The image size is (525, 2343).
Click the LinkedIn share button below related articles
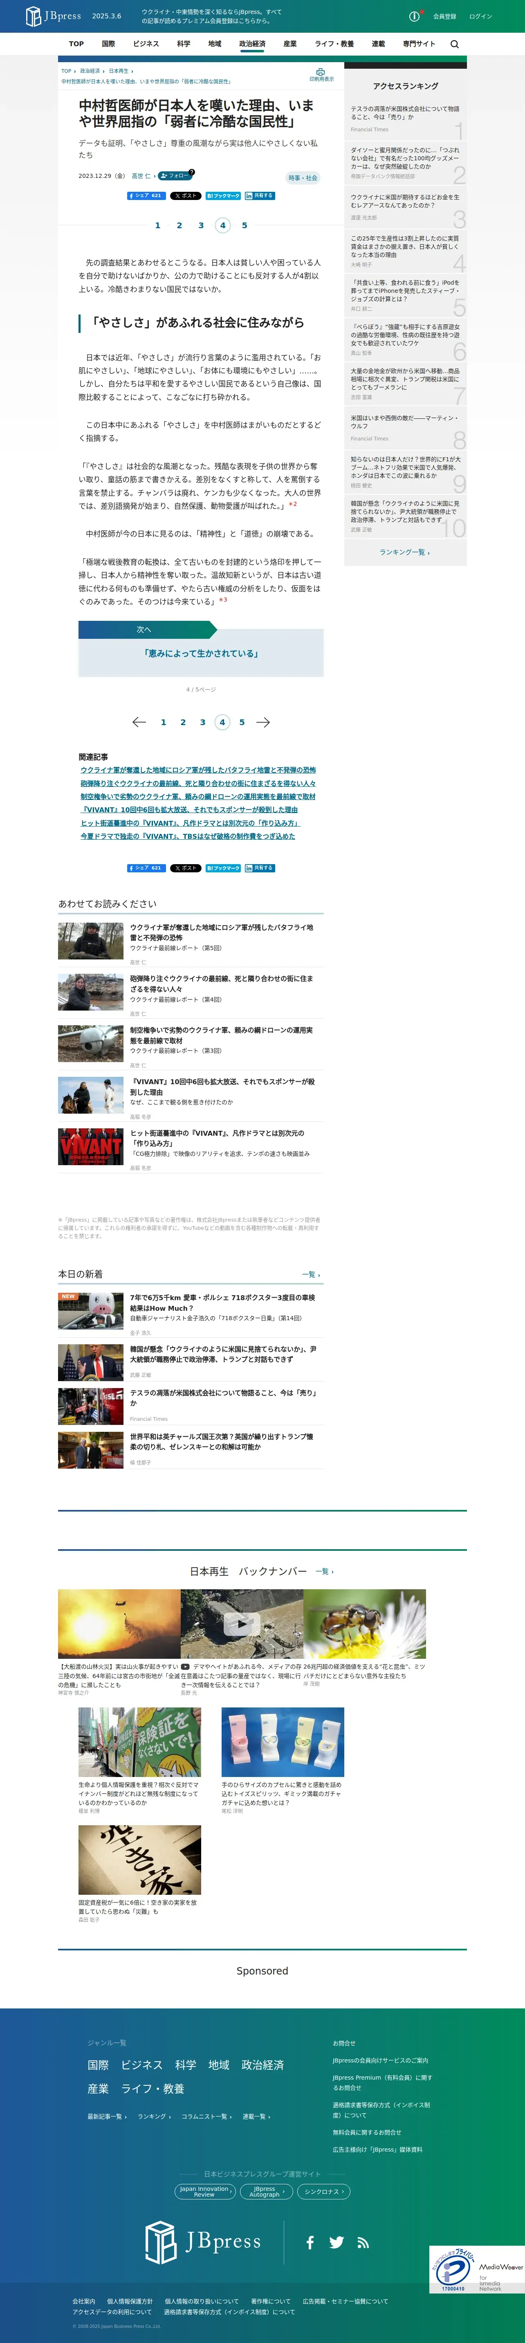259,868
